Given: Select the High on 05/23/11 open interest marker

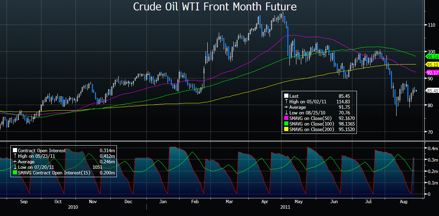Looking at the screenshot, I should pos(15,156).
